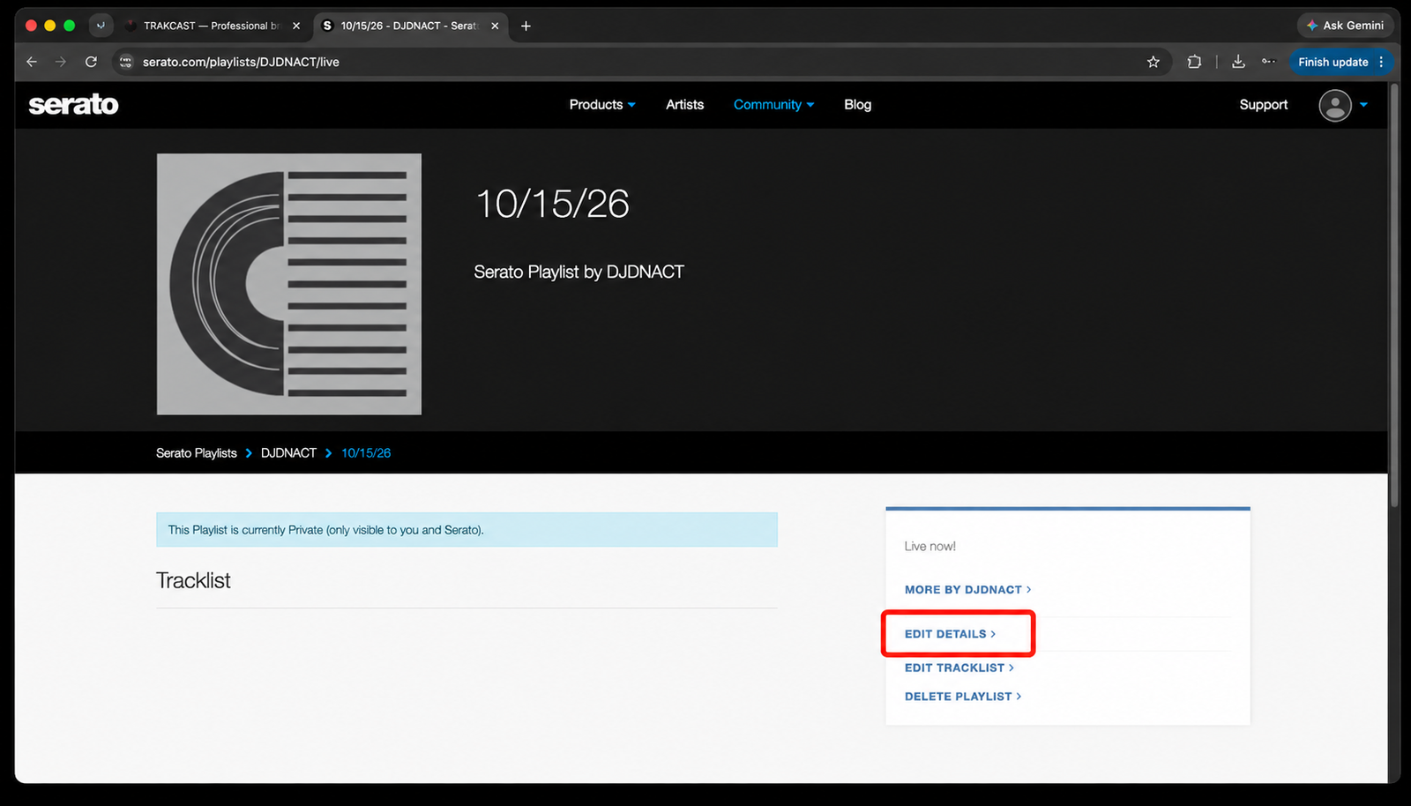This screenshot has width=1411, height=806.
Task: Open More by DJDNACT link
Action: pyautogui.click(x=967, y=590)
